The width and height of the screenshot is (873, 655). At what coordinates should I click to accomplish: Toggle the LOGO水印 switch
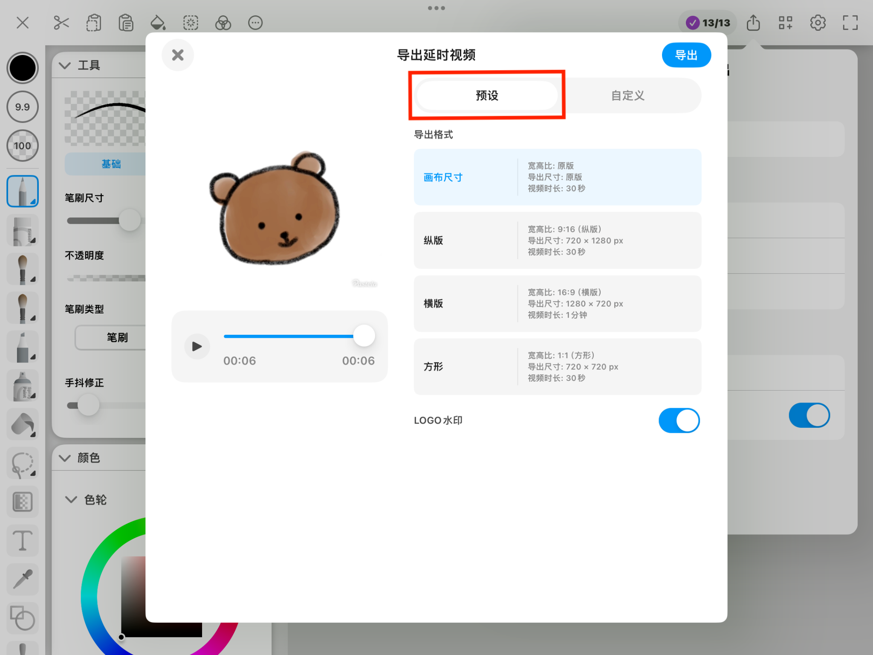click(x=679, y=420)
